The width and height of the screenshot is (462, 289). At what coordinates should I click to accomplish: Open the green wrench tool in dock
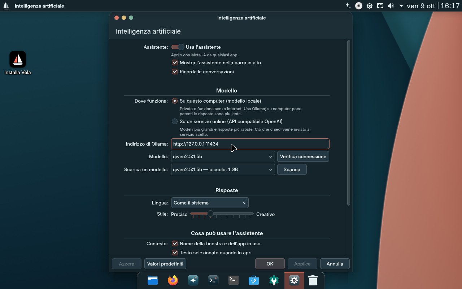[x=274, y=280]
